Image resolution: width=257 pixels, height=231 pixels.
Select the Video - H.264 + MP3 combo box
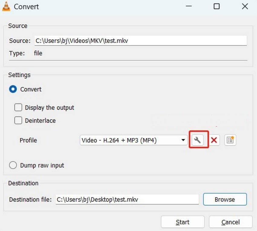pos(130,140)
